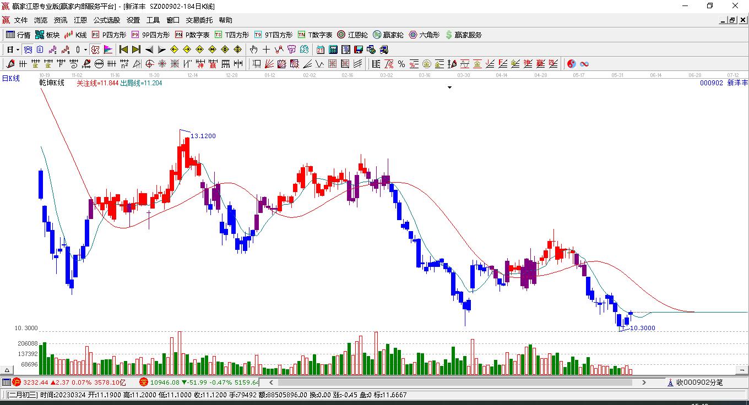Click the grid icon in the status bar
This screenshot has height=405, width=749.
[6, 382]
